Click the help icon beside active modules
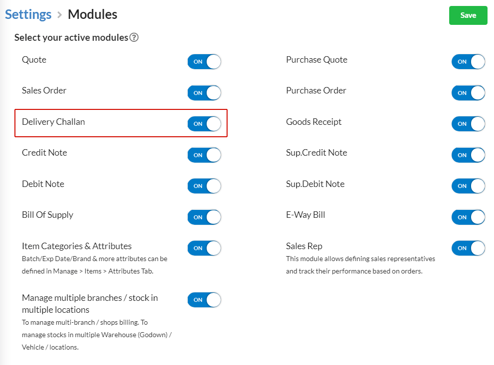494x365 pixels. coord(134,37)
